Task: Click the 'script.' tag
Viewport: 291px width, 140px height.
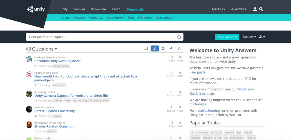Action: coord(61,85)
